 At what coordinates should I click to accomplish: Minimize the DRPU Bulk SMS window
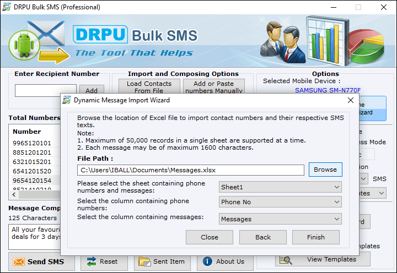[334, 7]
